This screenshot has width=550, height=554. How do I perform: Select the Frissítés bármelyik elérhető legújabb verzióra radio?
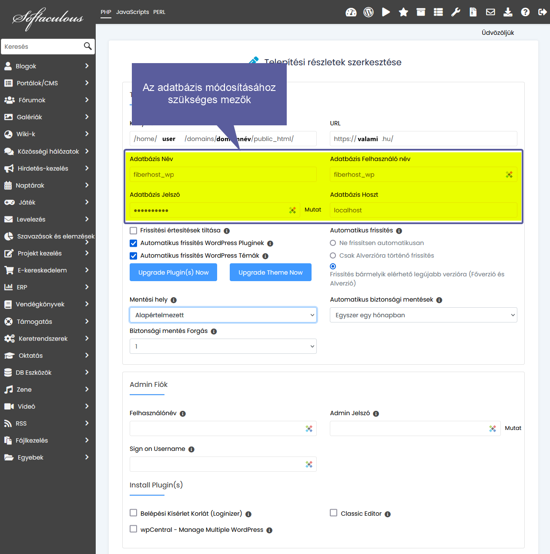coord(333,266)
